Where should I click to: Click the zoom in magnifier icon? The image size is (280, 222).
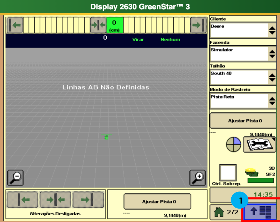197,177
